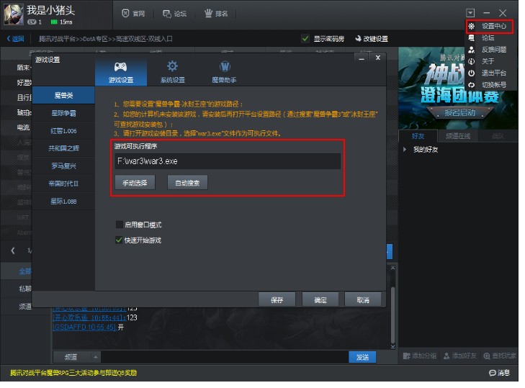Click the previous page arrow in room list

(13, 251)
